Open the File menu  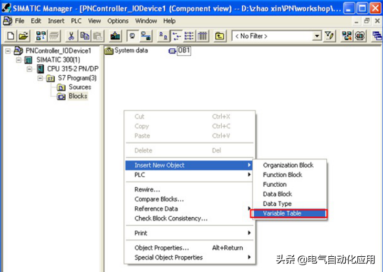coord(19,21)
